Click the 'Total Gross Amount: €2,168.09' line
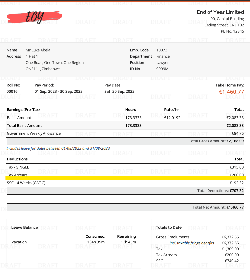This screenshot has width=250, height=280. click(216, 141)
